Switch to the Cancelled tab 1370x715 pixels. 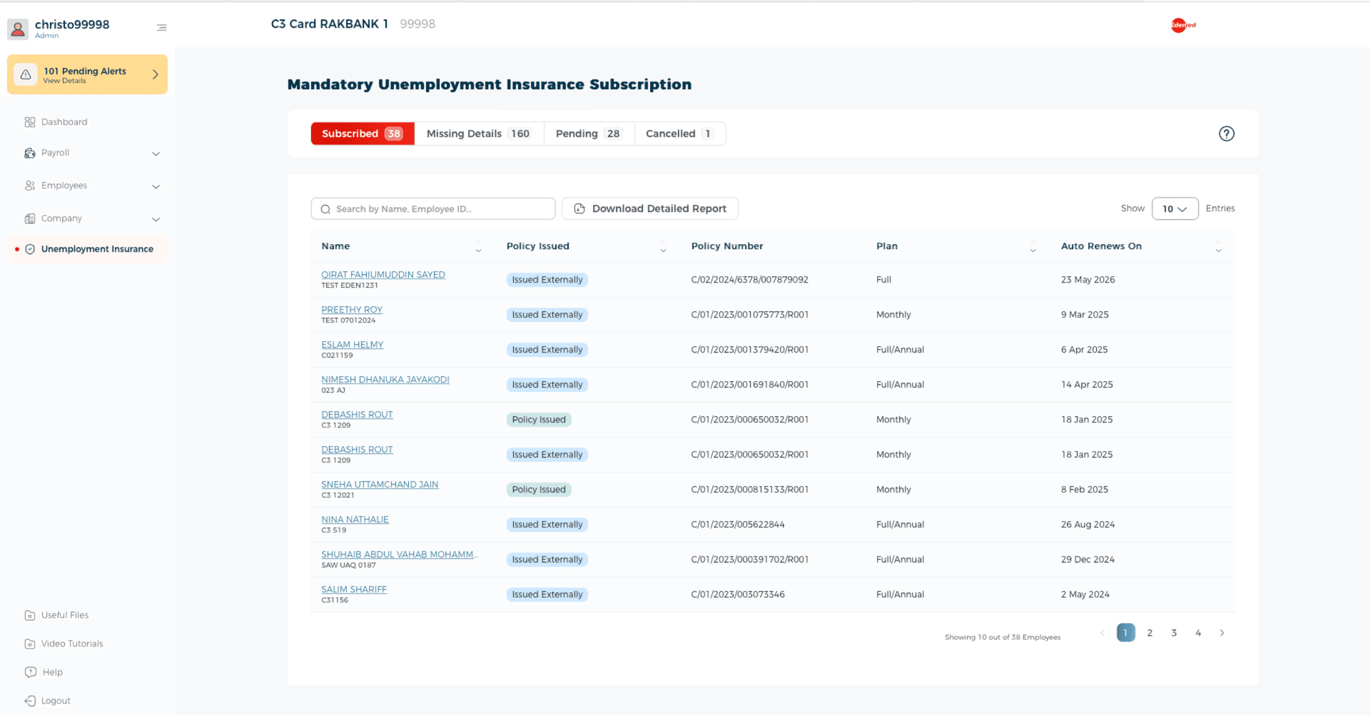[679, 133]
